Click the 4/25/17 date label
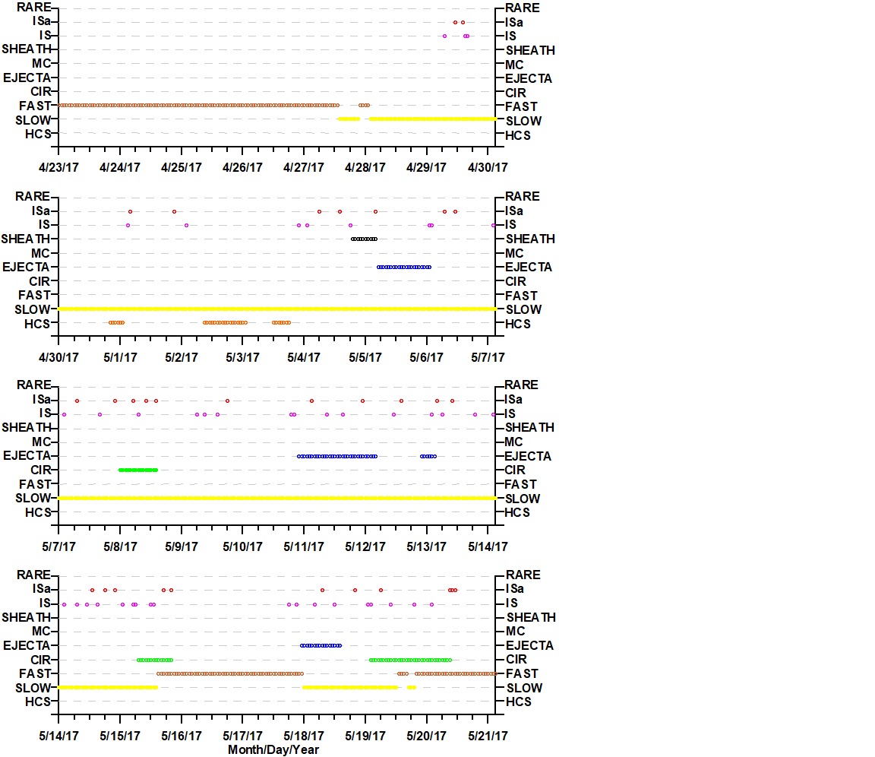 point(182,167)
